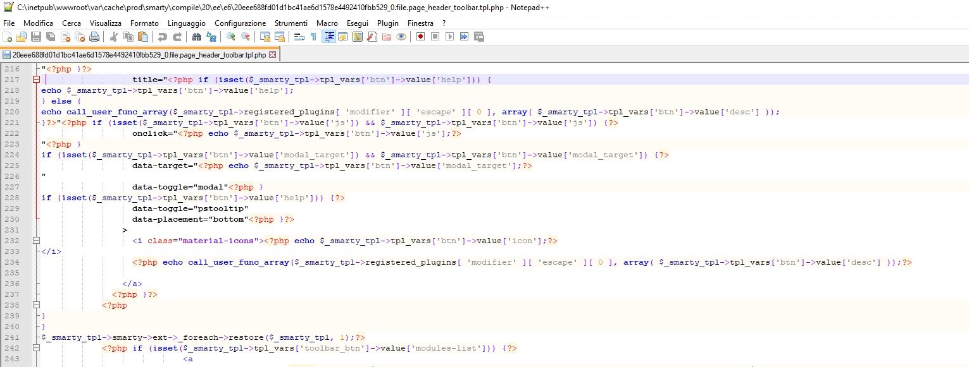Screen dimensions: 969x367
Task: Open the Formato menu
Action: 144,23
